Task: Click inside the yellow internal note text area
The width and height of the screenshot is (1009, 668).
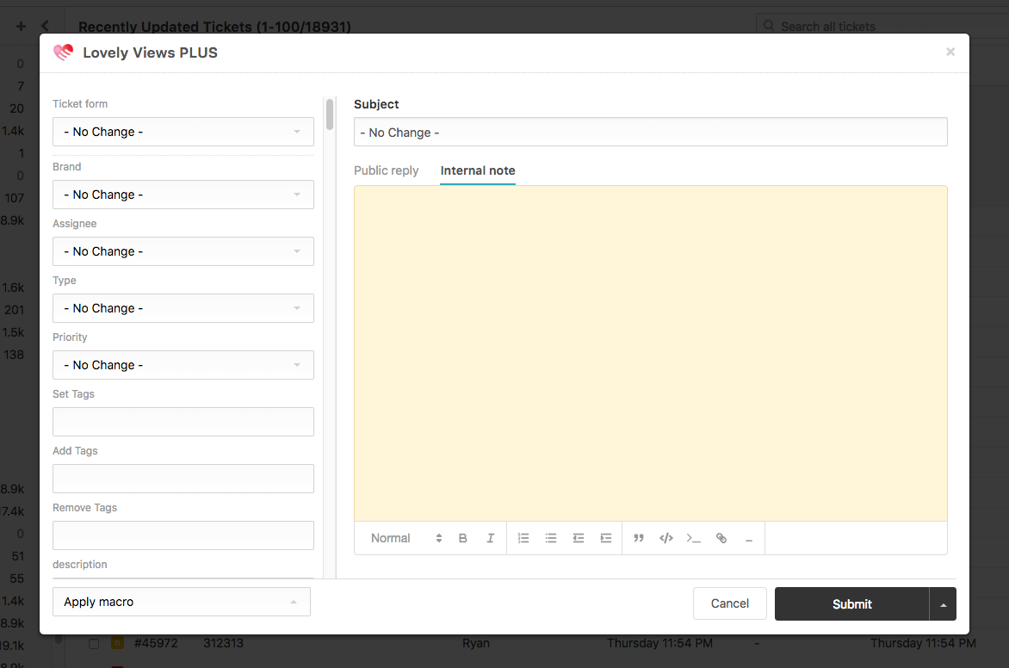Action: tap(651, 353)
